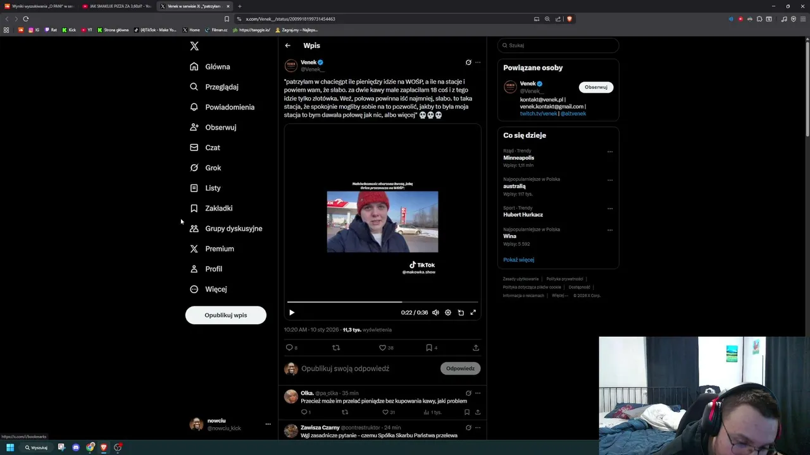Open the Windows Start button

click(x=10, y=447)
